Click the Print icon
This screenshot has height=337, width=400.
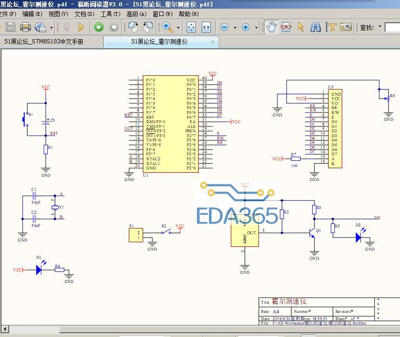point(26,27)
